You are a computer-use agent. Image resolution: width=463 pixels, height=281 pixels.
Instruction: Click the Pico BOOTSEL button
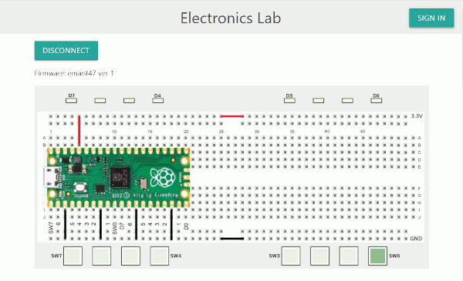(x=80, y=187)
